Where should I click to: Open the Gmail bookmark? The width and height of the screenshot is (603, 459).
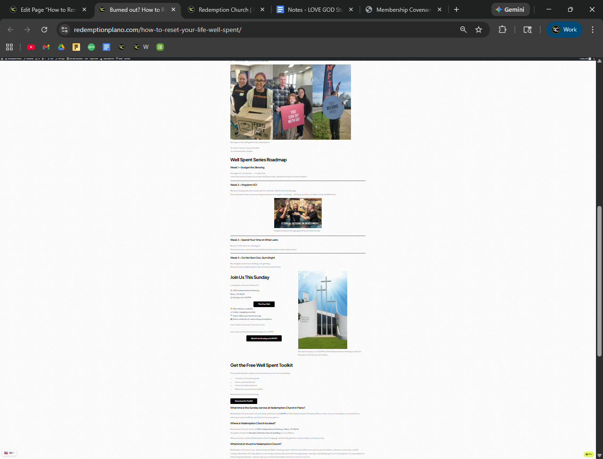(x=46, y=47)
